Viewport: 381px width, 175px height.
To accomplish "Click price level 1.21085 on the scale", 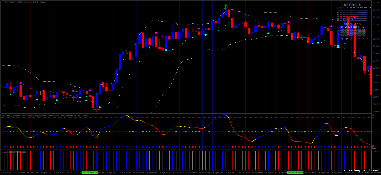I will 376,46.
